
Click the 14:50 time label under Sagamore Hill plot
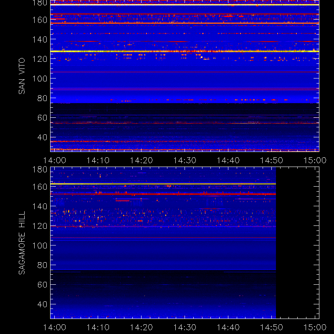[x=272, y=327]
